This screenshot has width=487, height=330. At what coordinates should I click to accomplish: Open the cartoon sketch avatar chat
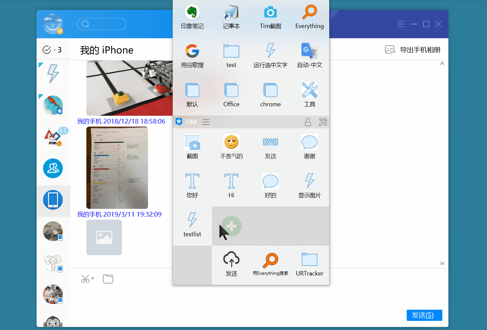click(53, 263)
